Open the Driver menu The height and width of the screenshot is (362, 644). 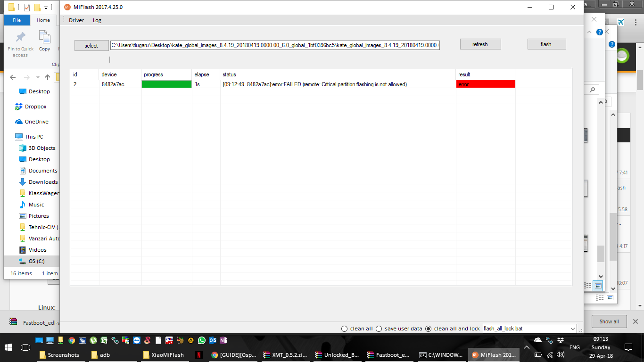pos(76,20)
